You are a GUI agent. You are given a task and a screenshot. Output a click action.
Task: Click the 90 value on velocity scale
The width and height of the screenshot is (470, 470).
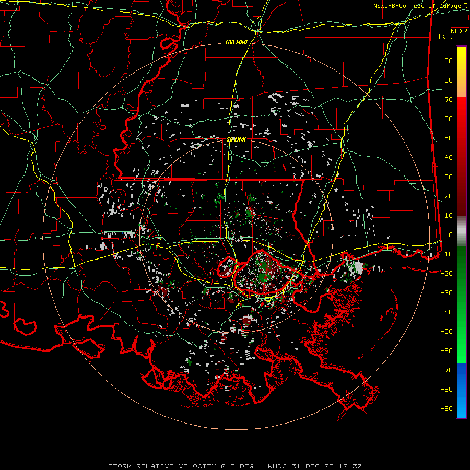[449, 61]
